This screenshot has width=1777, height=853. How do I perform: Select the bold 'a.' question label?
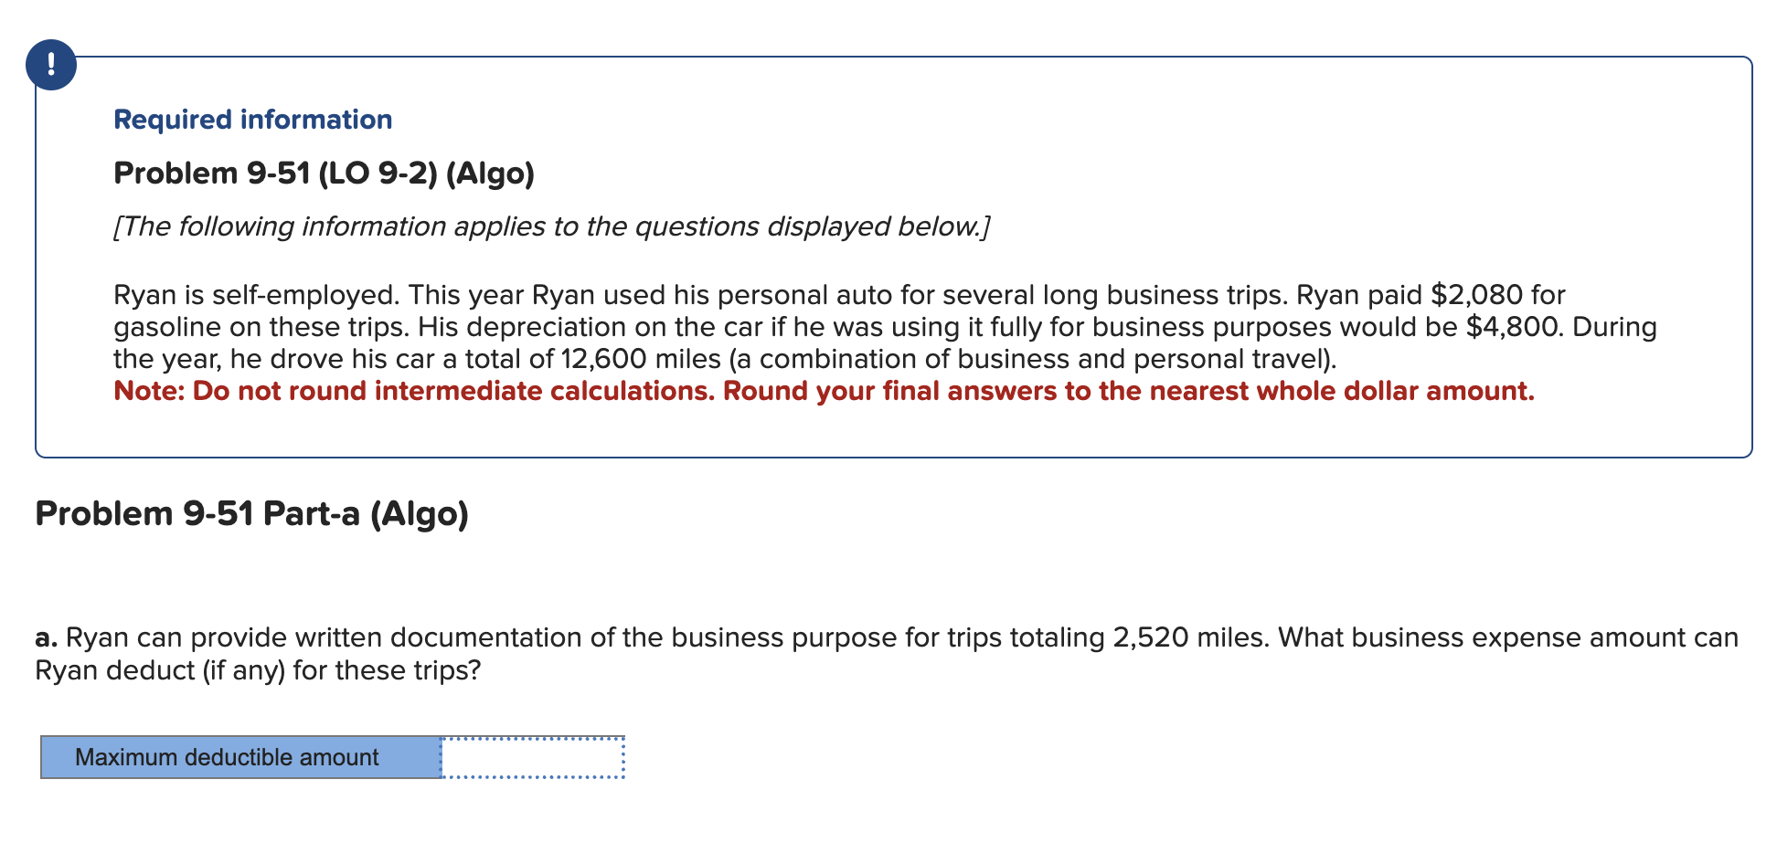click(x=46, y=637)
